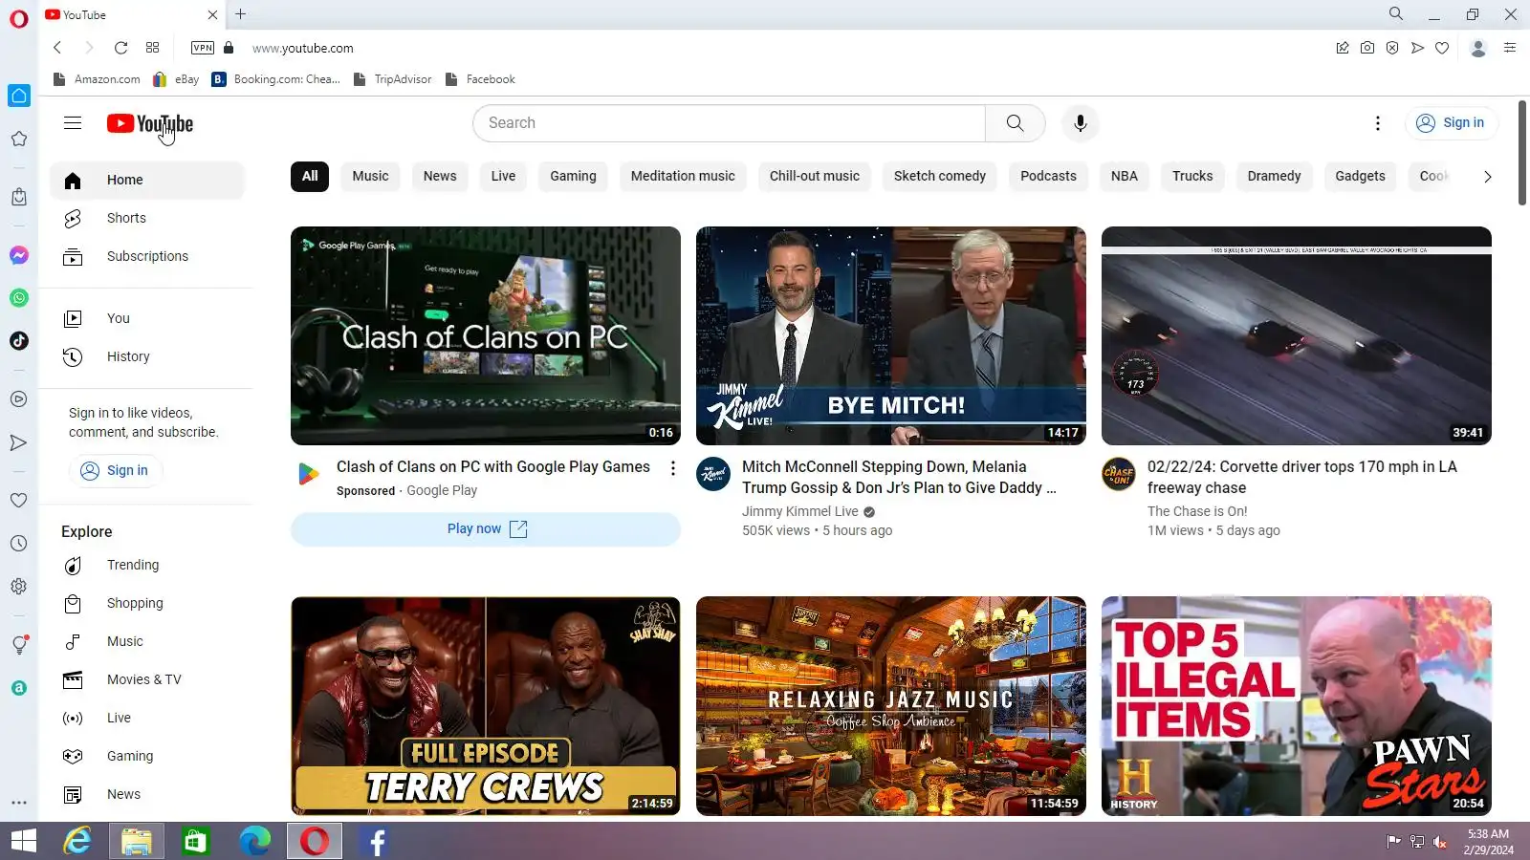Open Subscriptions in the sidebar
The width and height of the screenshot is (1530, 860).
(x=147, y=256)
